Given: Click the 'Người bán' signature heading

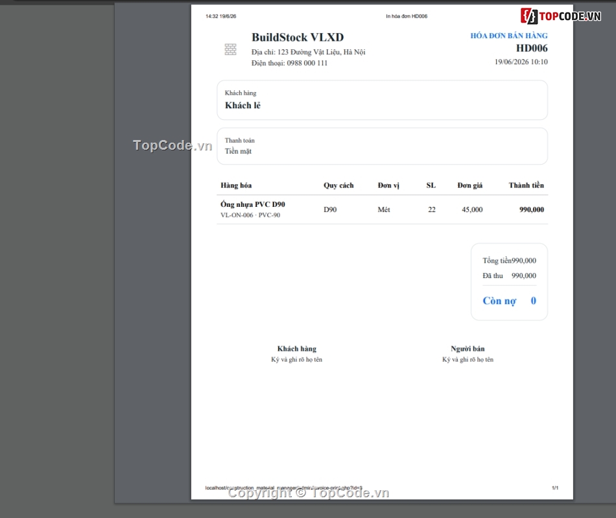Looking at the screenshot, I should click(468, 349).
